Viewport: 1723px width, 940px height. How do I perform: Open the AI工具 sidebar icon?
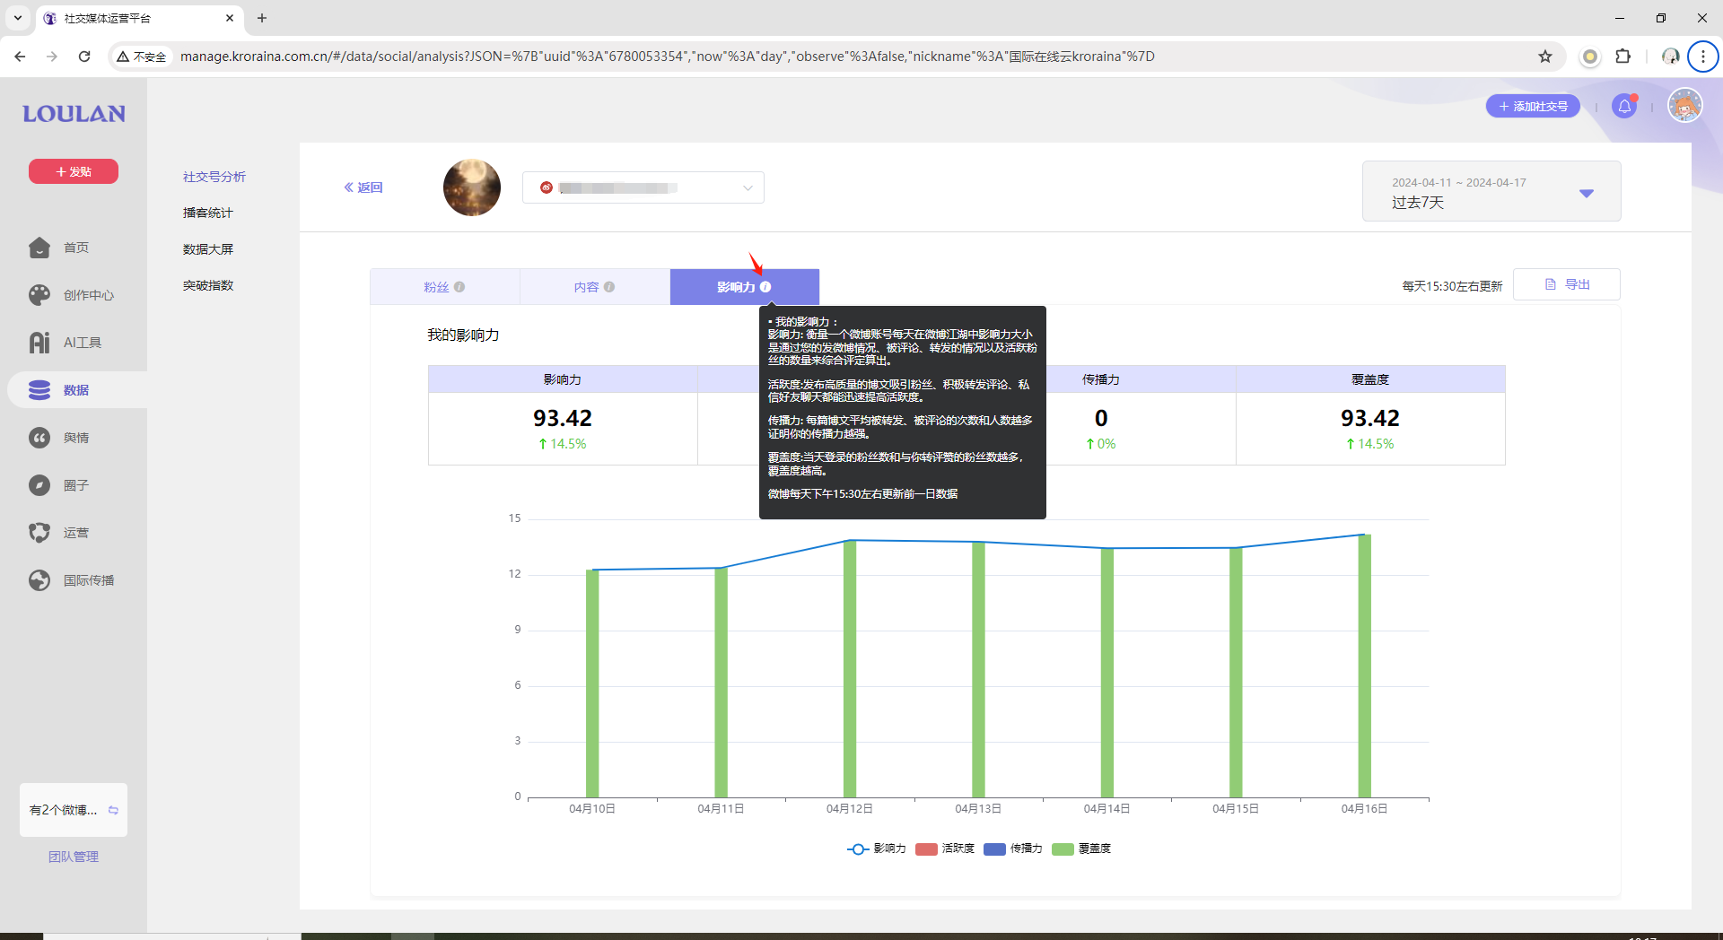(x=39, y=343)
